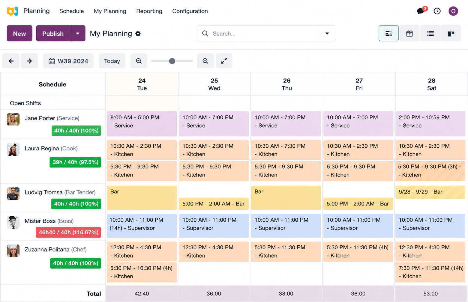Image resolution: width=468 pixels, height=302 pixels.
Task: Click the My Planning settings gear
Action: (138, 34)
